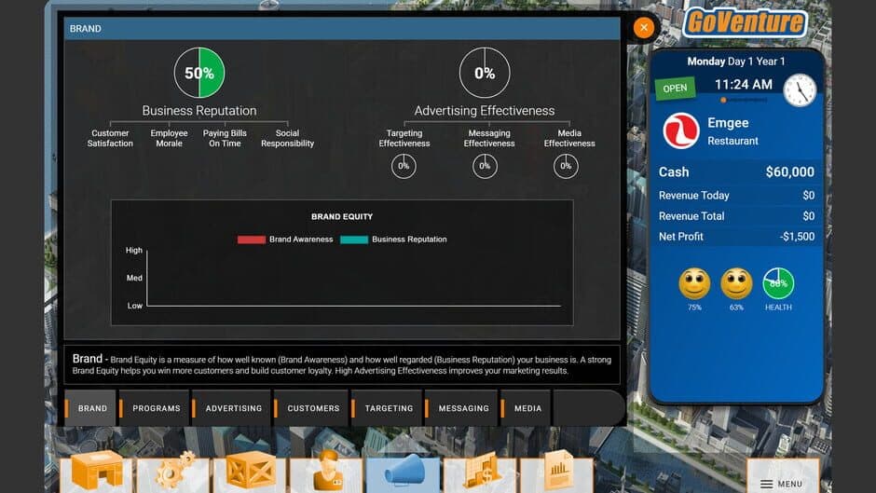876x493 pixels.
Task: Click the High label on chart axis
Action: pos(134,250)
